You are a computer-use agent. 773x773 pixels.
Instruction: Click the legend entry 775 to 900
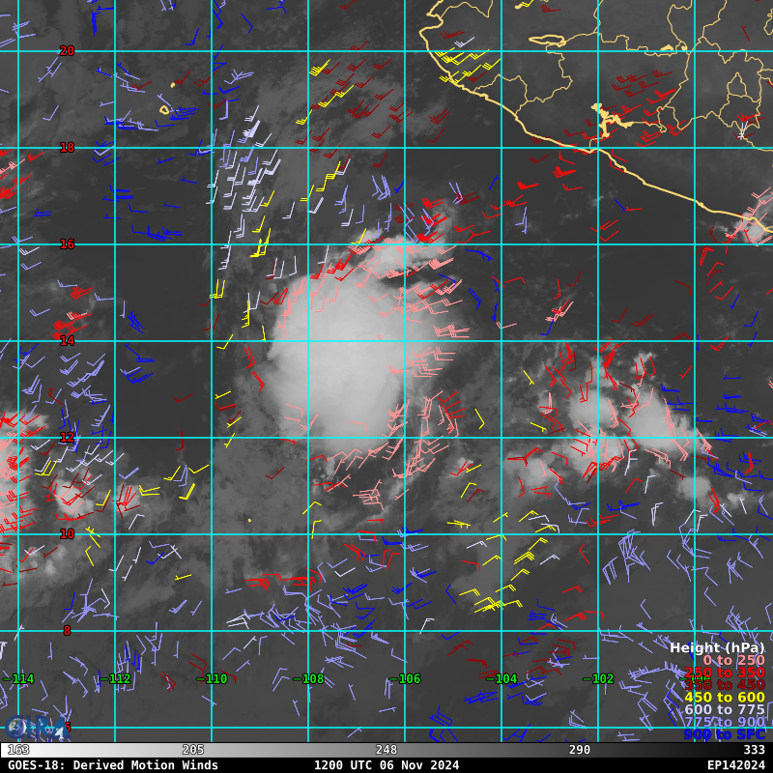tap(725, 722)
